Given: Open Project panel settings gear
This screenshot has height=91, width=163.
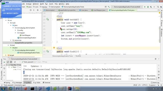Looking at the screenshot, I should coord(38,10).
